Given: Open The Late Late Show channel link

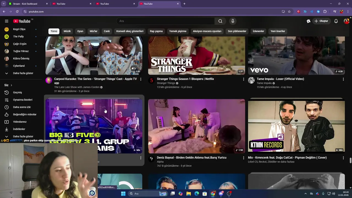Looking at the screenshot, I should tap(77, 87).
